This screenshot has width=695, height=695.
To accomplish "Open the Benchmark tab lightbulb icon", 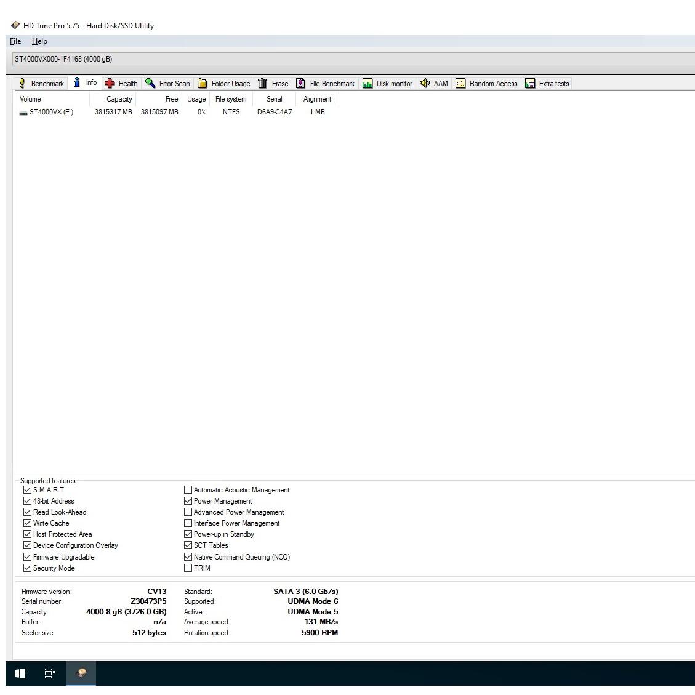I will 22,84.
